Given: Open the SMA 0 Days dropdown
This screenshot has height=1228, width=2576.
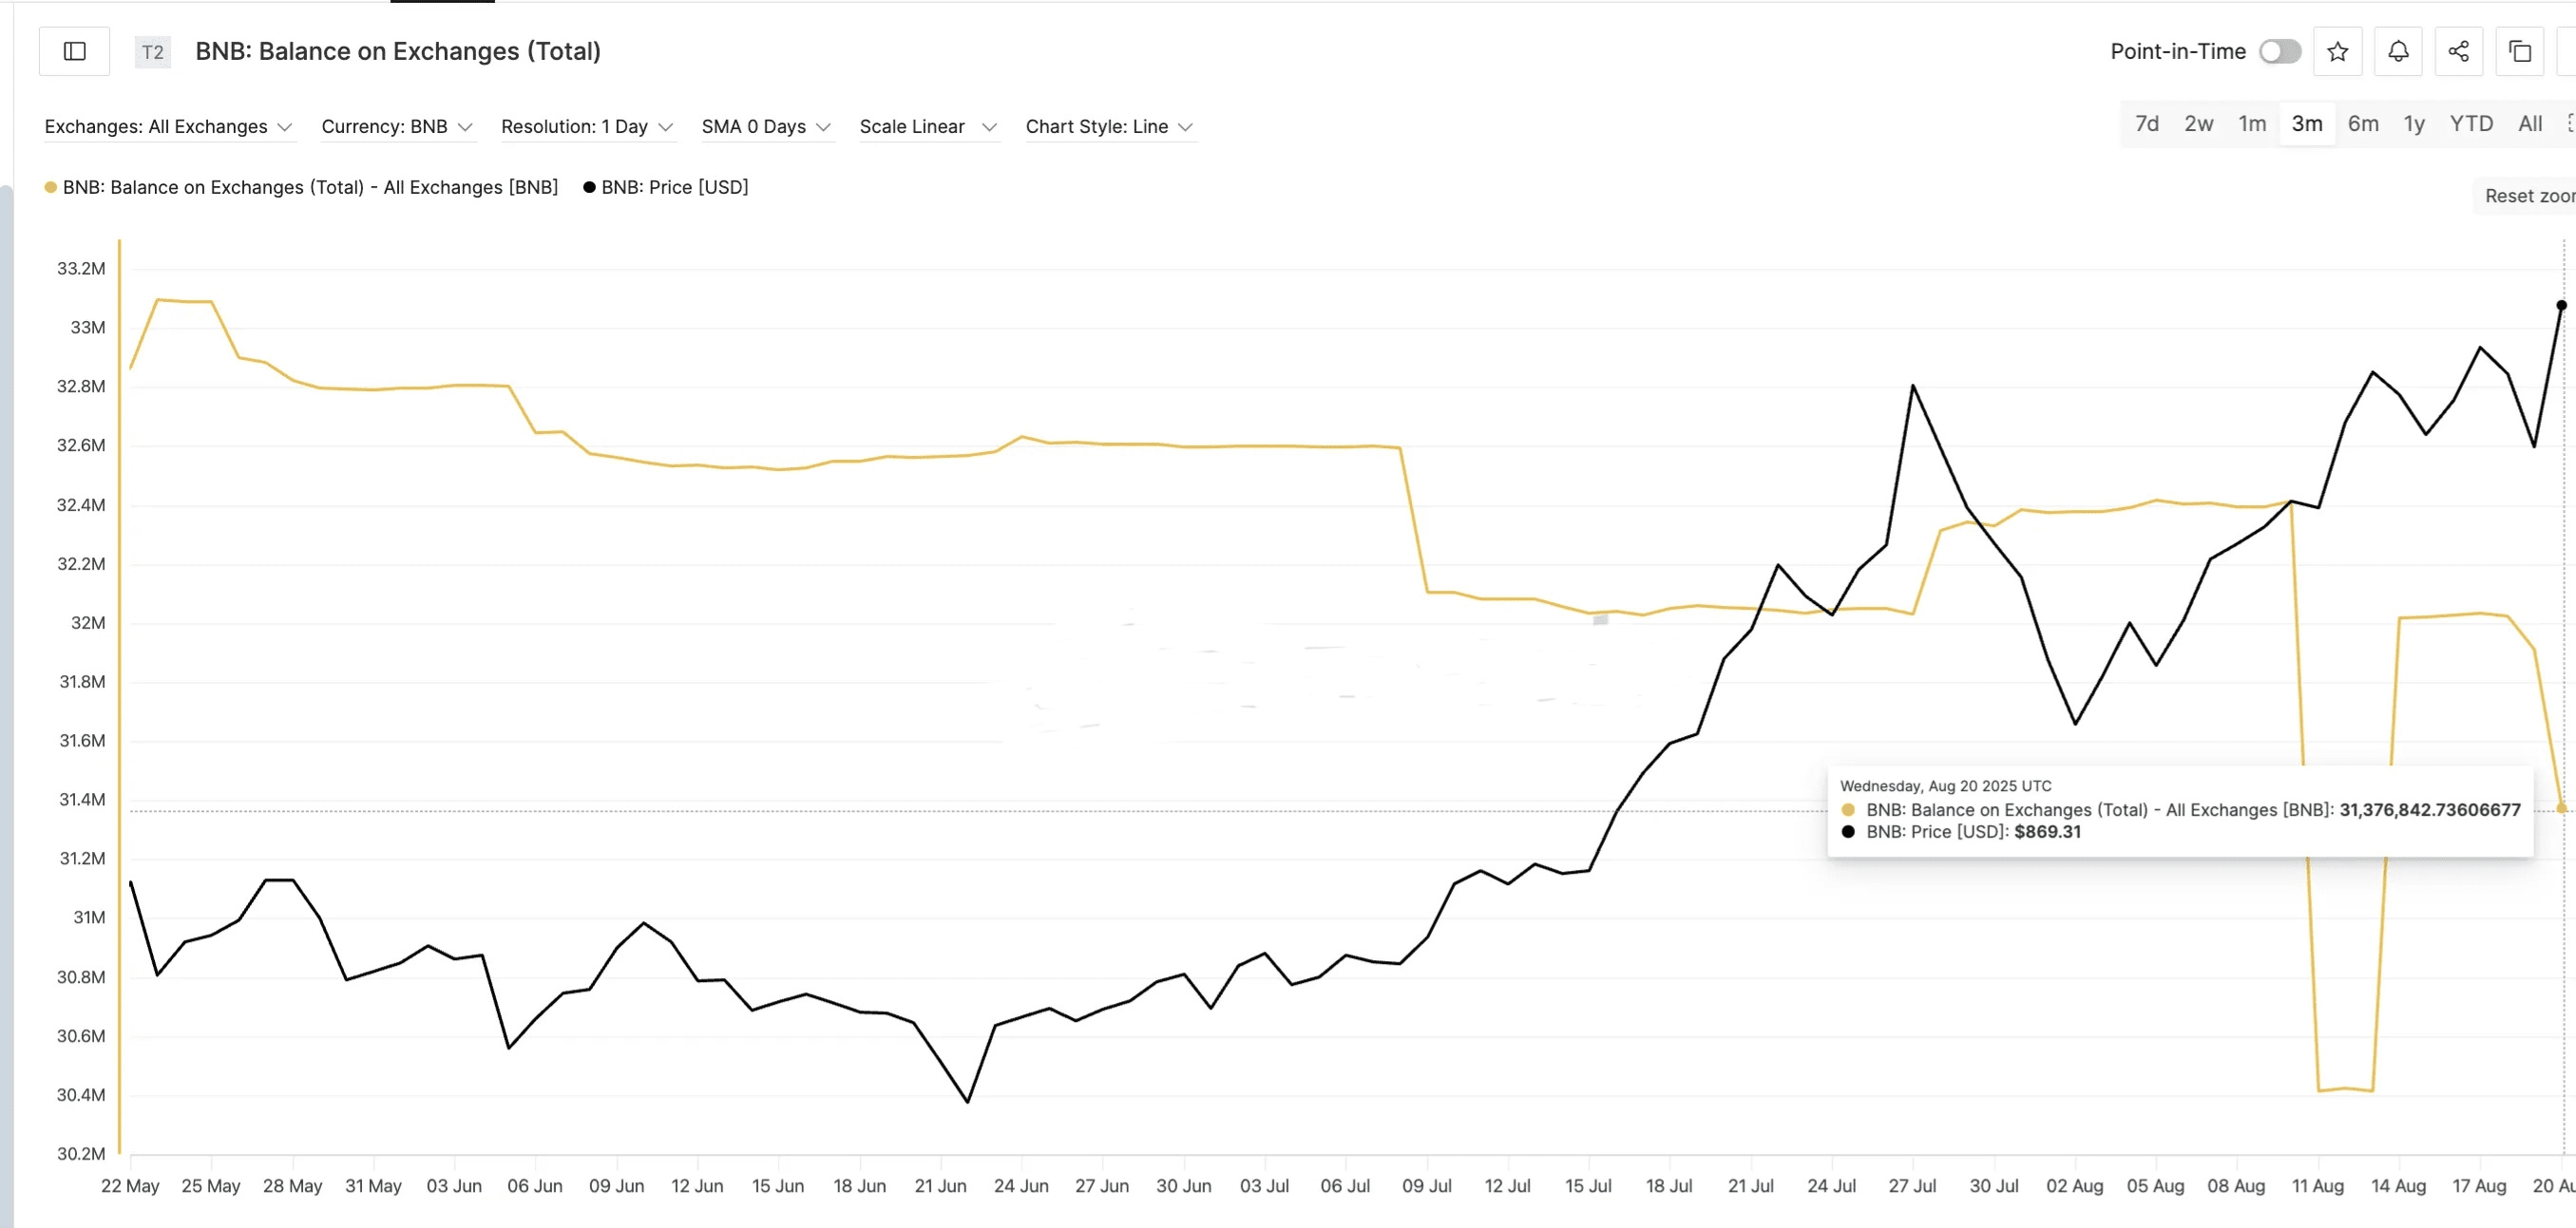Looking at the screenshot, I should point(766,127).
